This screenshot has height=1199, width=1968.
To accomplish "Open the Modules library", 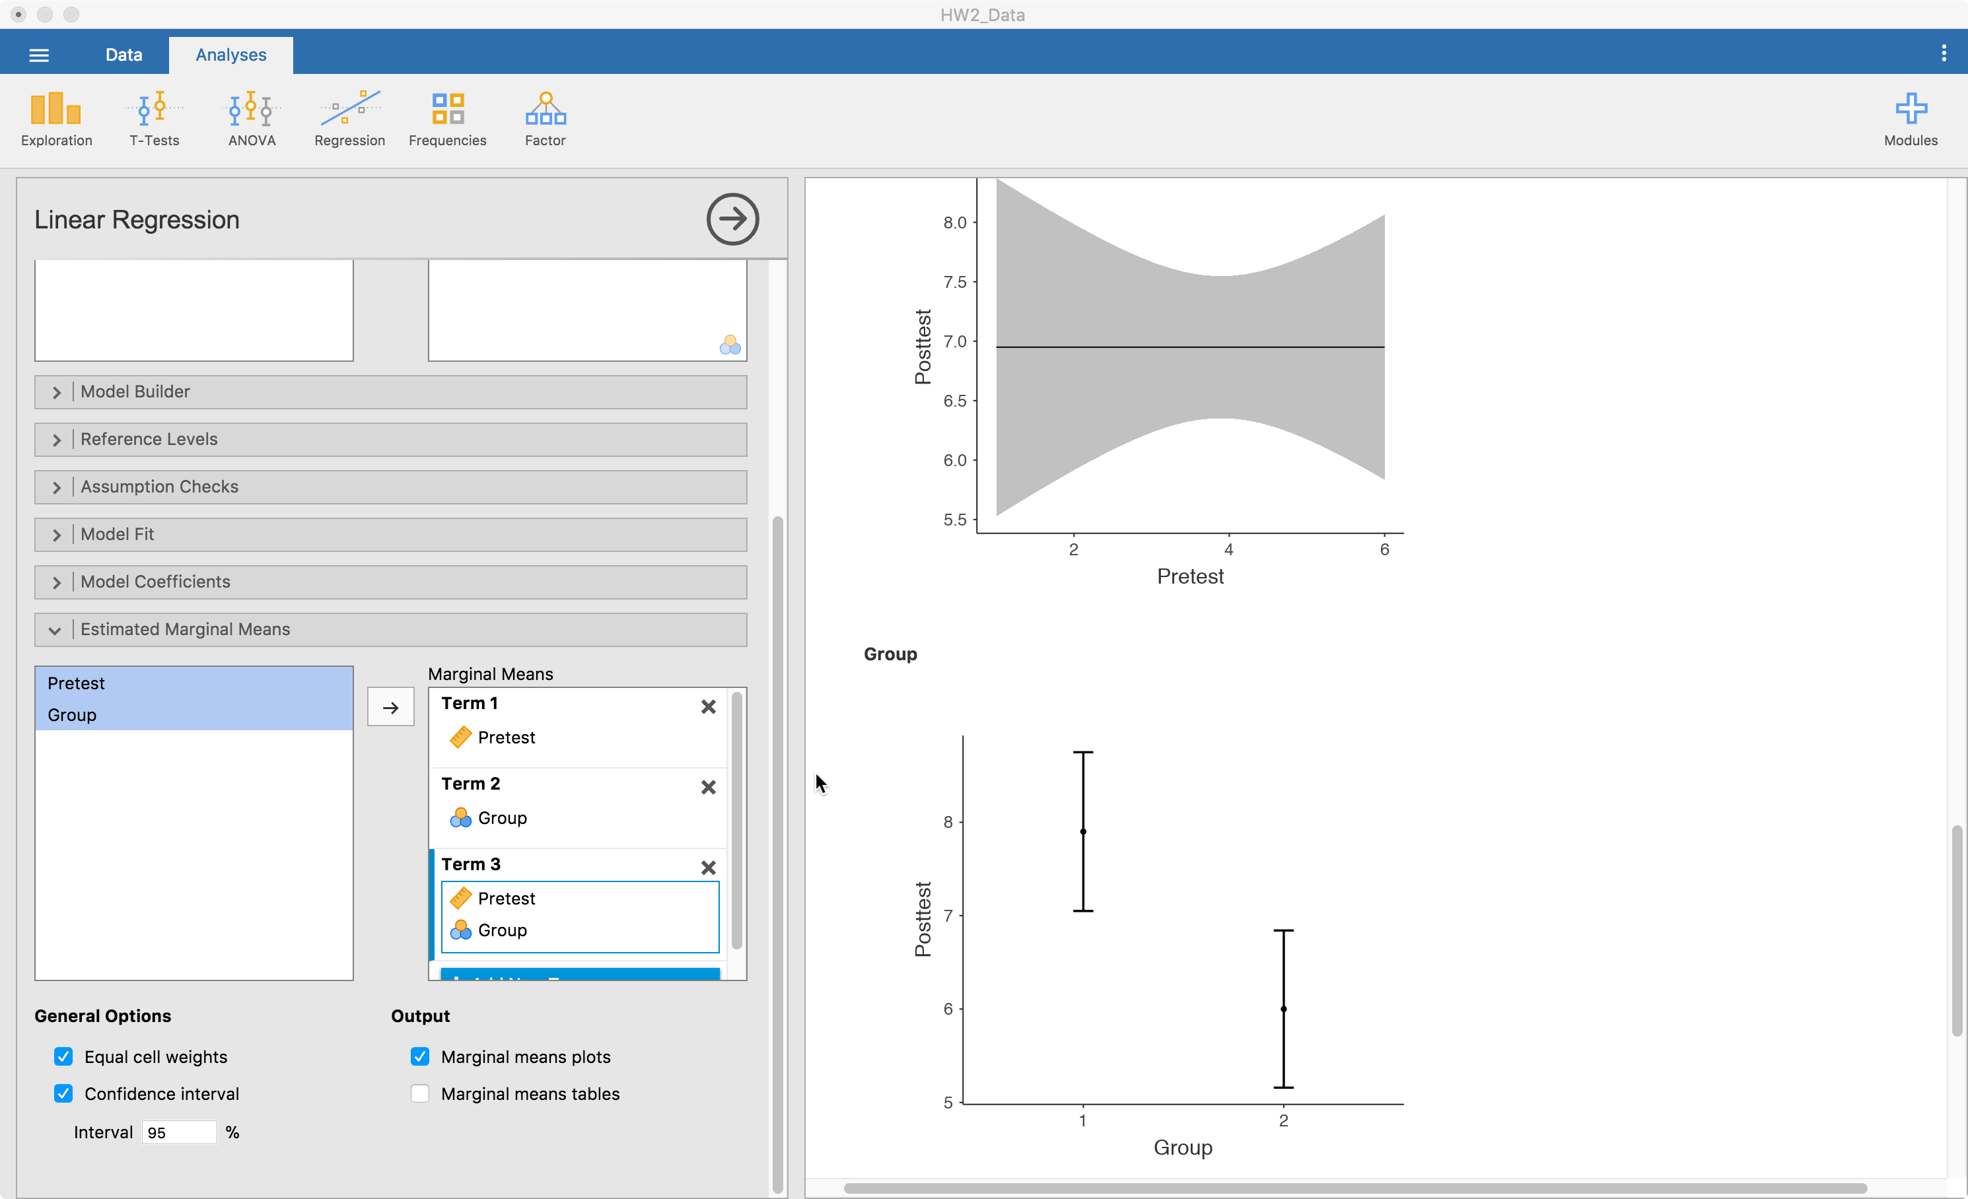I will tap(1911, 118).
